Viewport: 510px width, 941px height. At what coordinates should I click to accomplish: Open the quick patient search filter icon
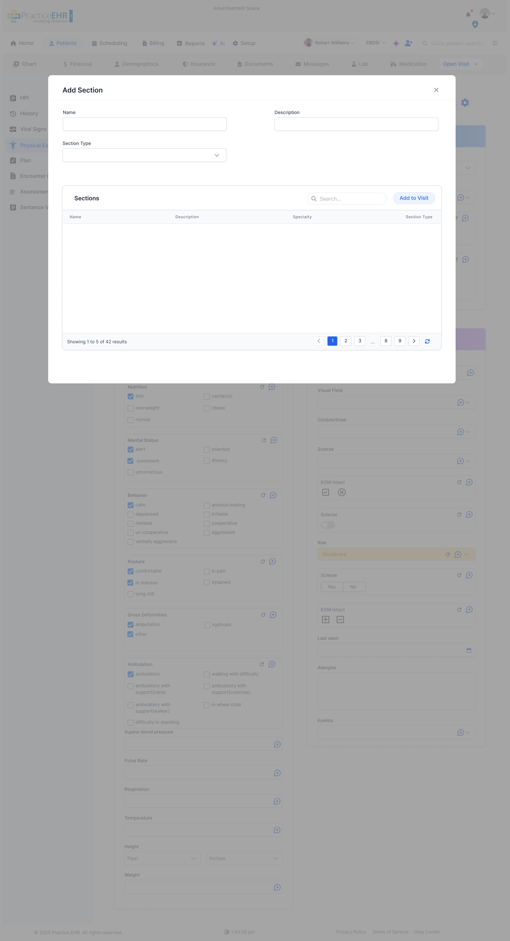tap(495, 43)
